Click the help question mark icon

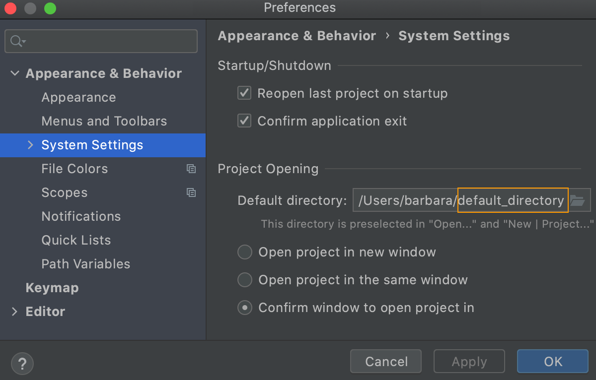pyautogui.click(x=22, y=363)
